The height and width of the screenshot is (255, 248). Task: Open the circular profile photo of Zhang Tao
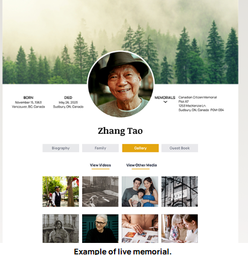point(121,84)
